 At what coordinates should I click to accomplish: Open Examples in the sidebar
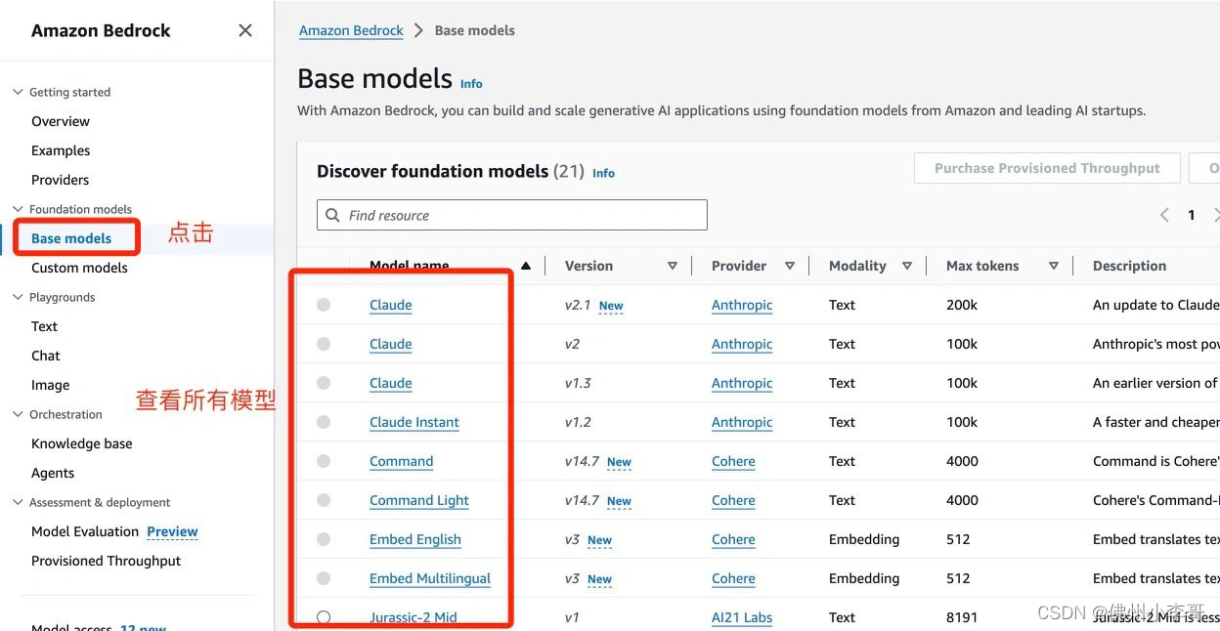[x=61, y=150]
